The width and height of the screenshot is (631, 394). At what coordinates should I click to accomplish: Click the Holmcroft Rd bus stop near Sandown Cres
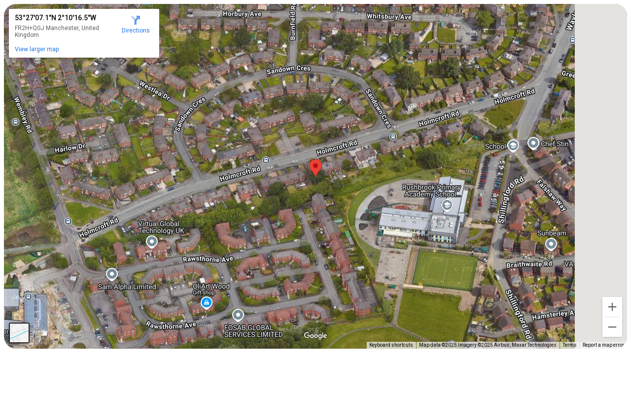393,136
